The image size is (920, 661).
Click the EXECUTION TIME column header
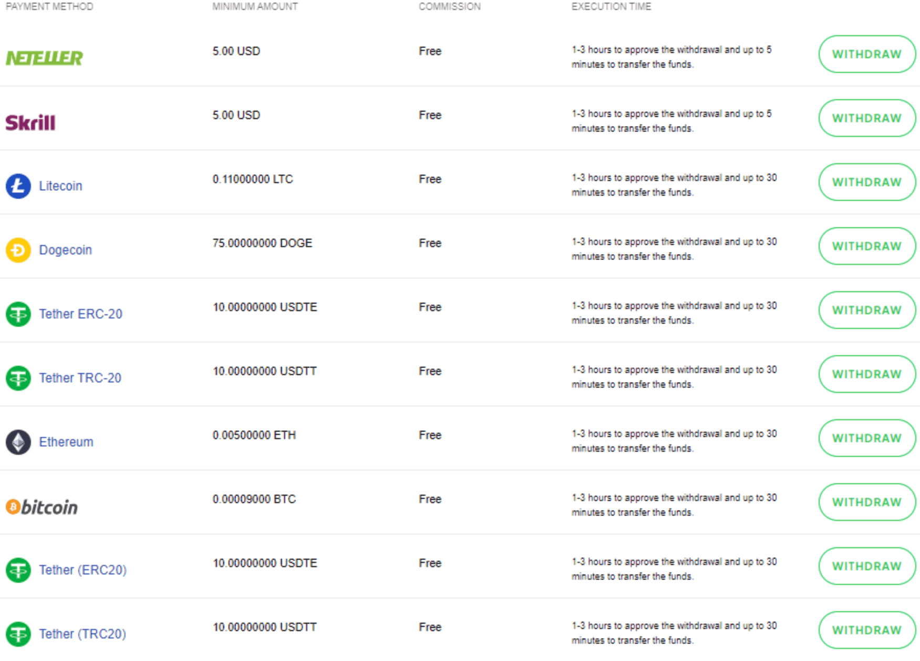point(611,7)
